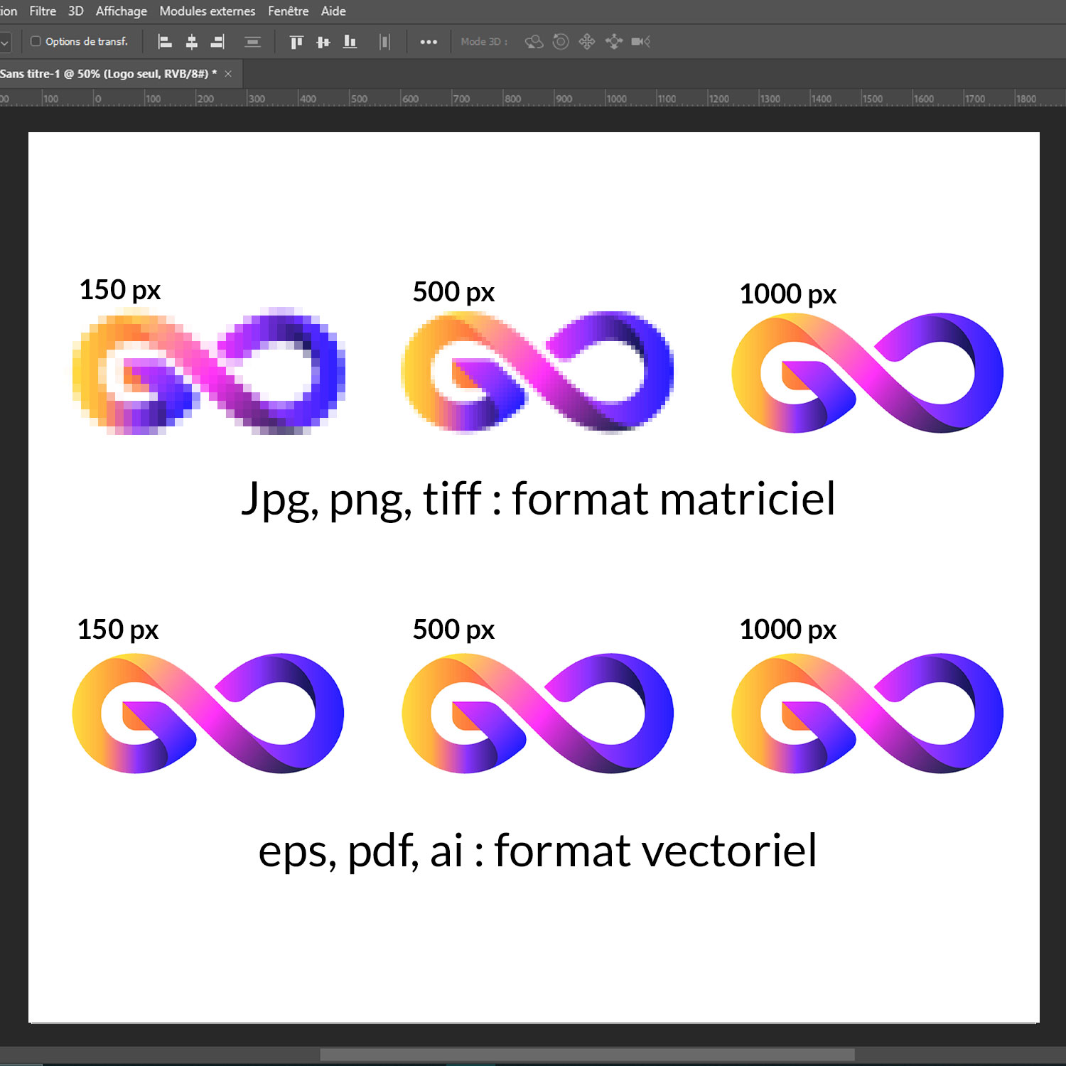Enable the Options de transf. checkbox
This screenshot has height=1066, width=1066.
pos(36,41)
